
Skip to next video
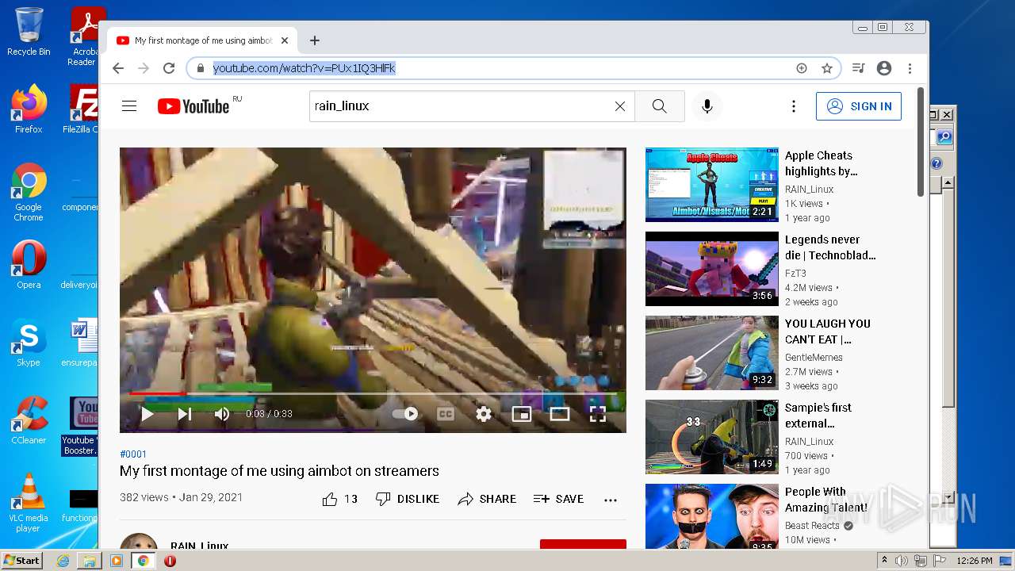pos(184,413)
